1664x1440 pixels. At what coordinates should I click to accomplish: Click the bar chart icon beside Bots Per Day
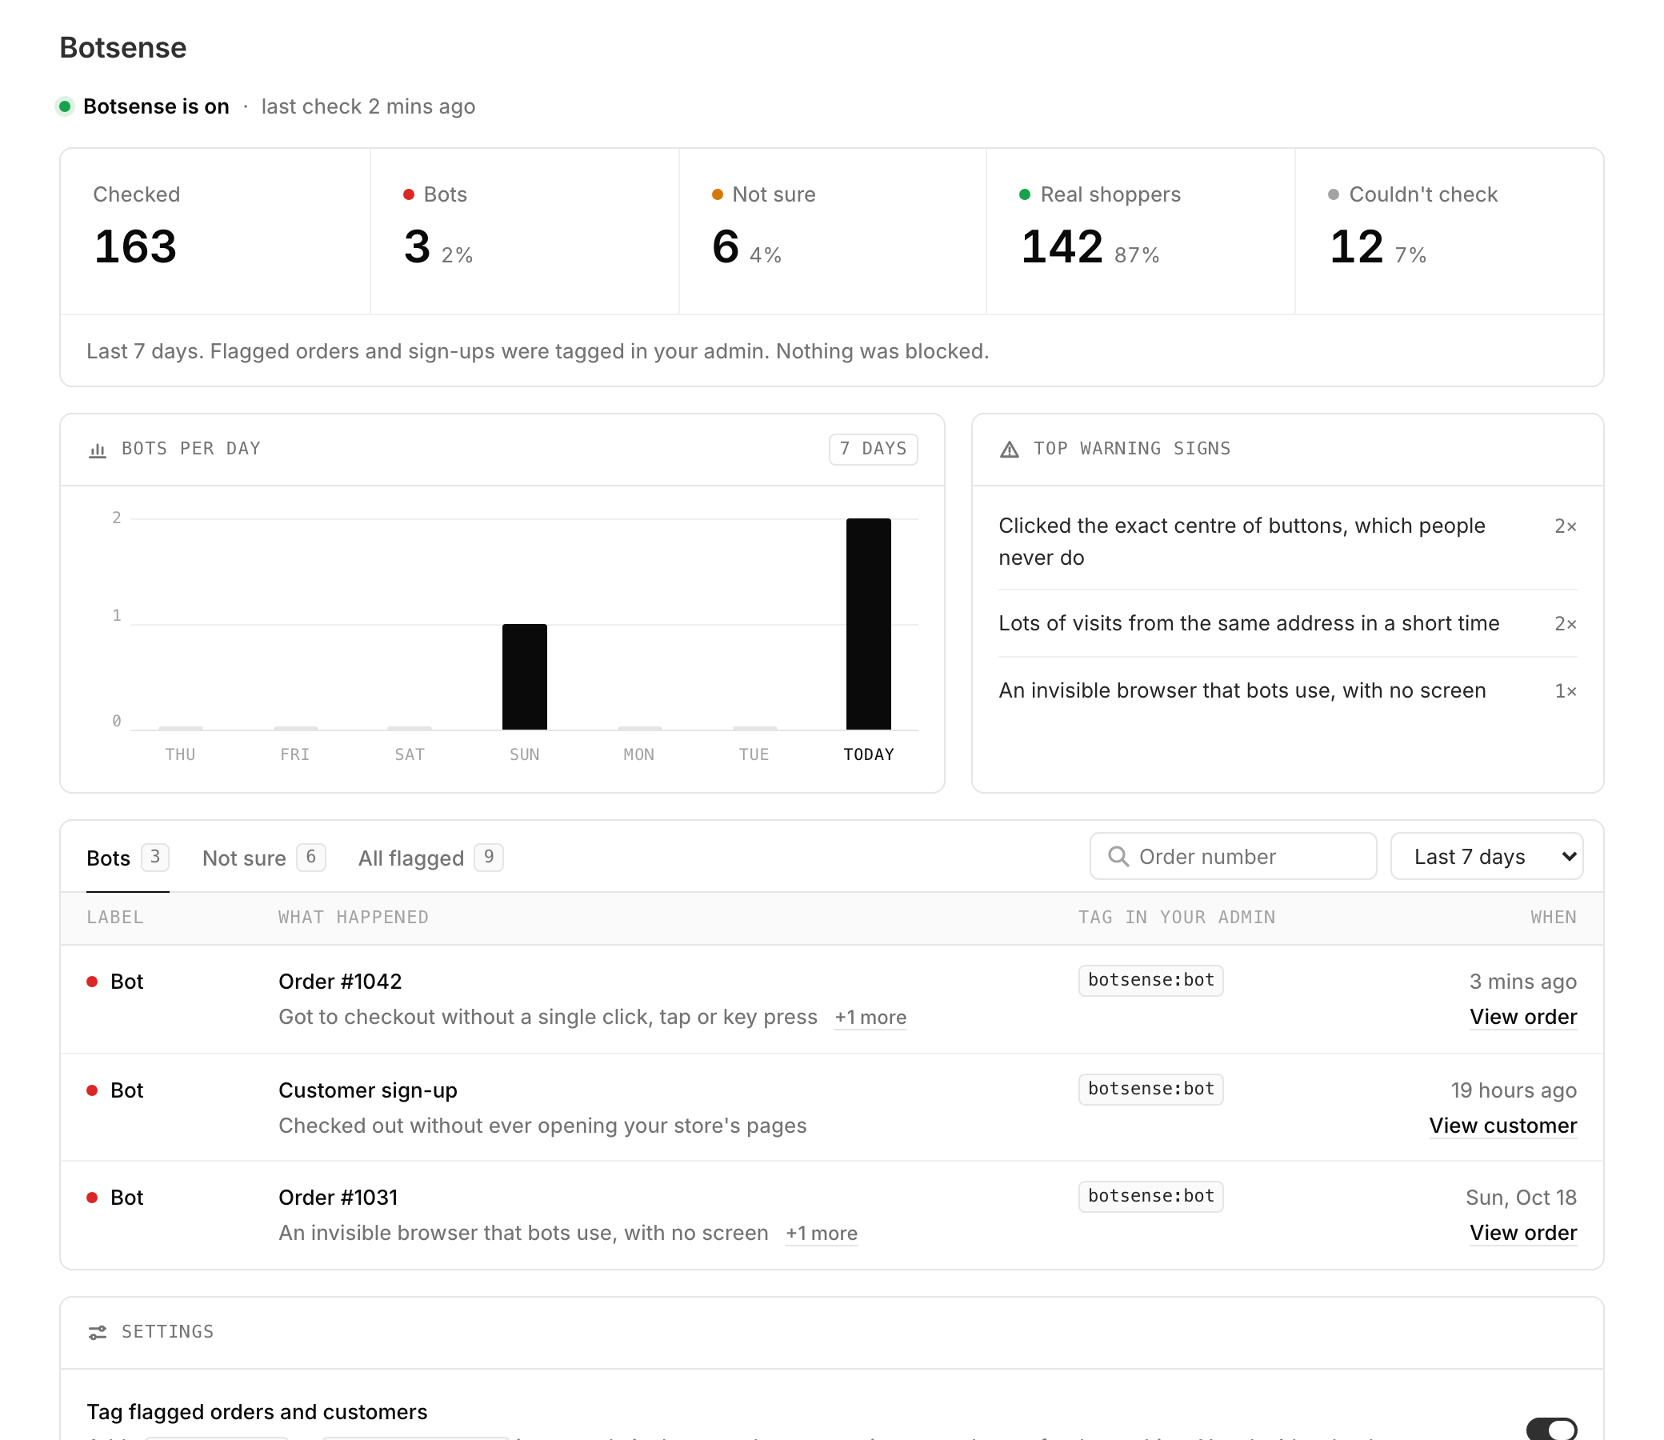98,450
